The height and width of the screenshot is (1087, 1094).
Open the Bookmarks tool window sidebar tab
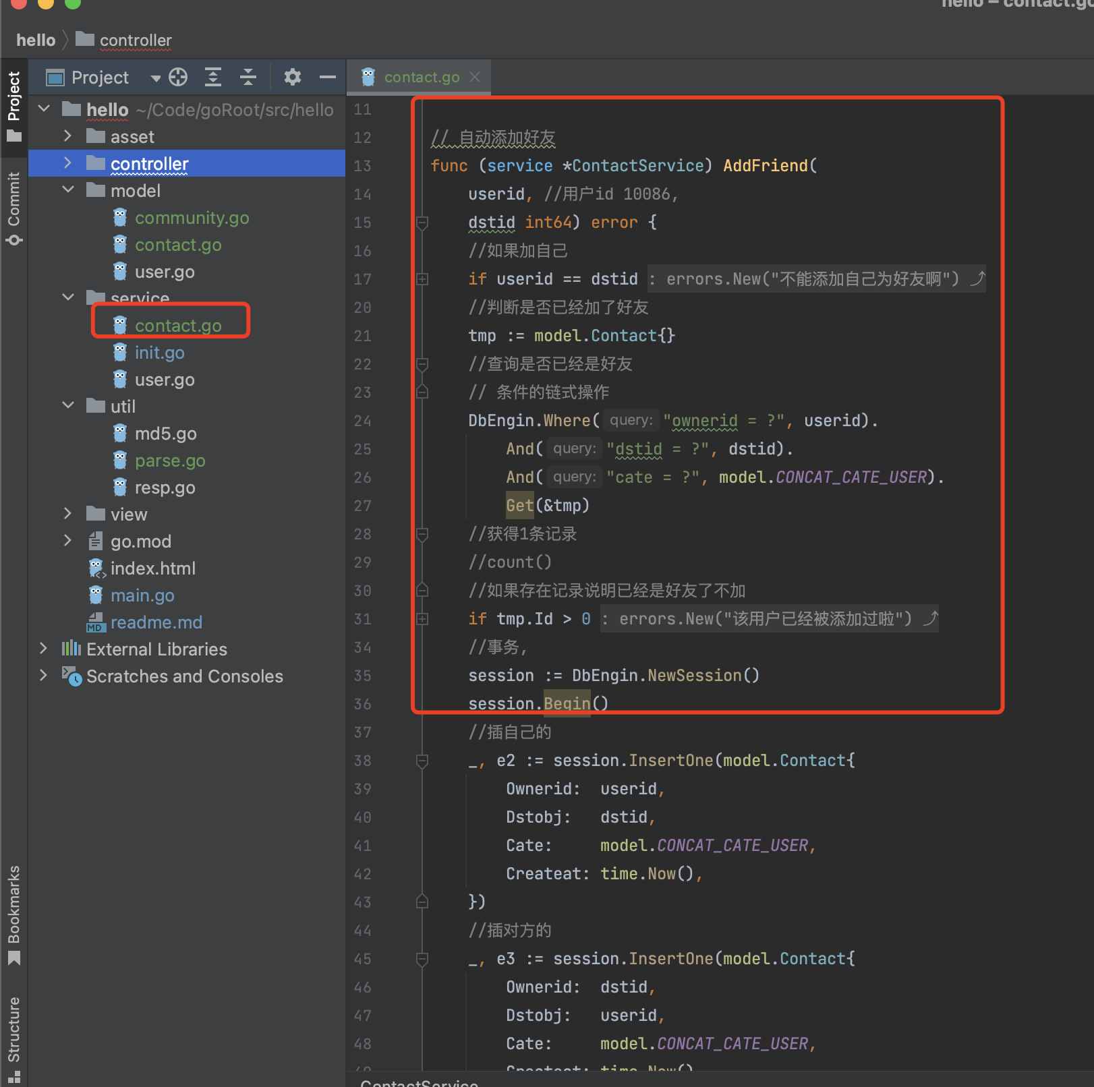pos(14,915)
